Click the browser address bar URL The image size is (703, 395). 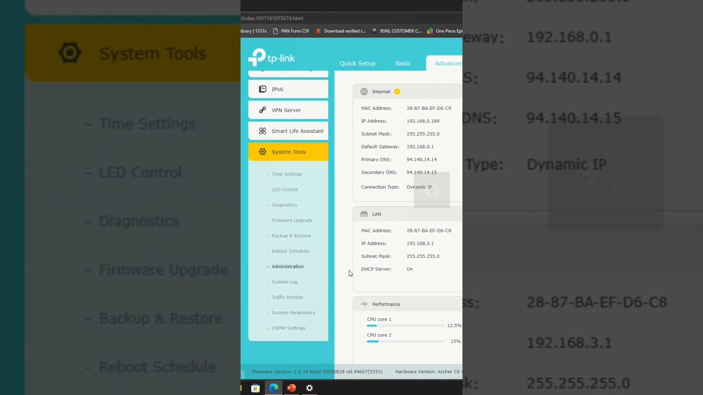pos(272,18)
